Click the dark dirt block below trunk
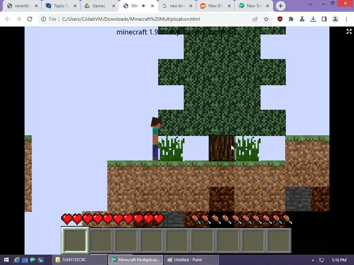 tap(222, 199)
